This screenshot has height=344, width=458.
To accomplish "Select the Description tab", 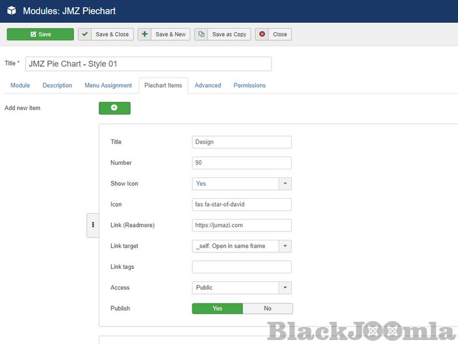I will pos(57,86).
